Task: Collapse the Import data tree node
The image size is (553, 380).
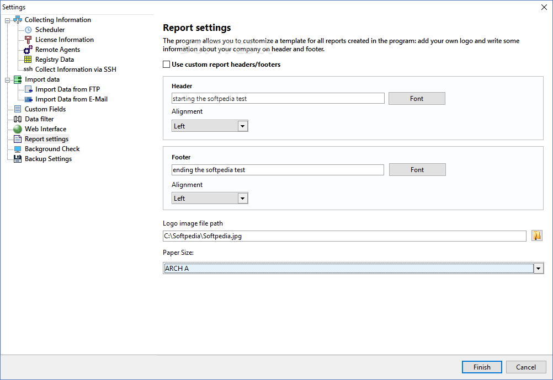Action: pos(8,80)
